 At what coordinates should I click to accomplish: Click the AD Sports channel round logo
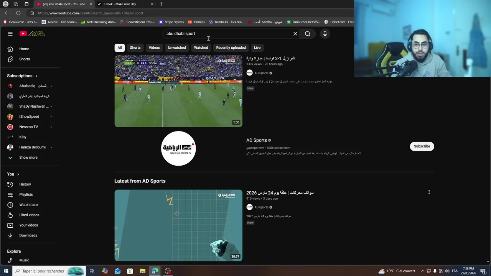click(x=178, y=148)
